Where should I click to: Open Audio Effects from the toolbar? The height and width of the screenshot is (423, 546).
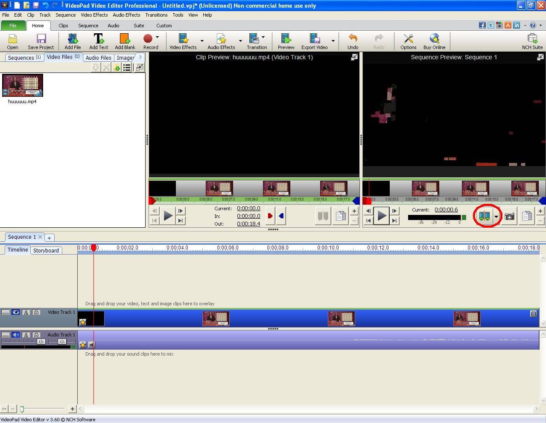[x=221, y=39]
